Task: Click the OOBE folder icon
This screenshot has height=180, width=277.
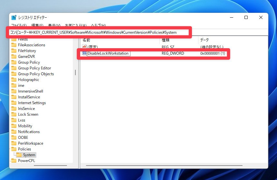Action: tap(14, 138)
